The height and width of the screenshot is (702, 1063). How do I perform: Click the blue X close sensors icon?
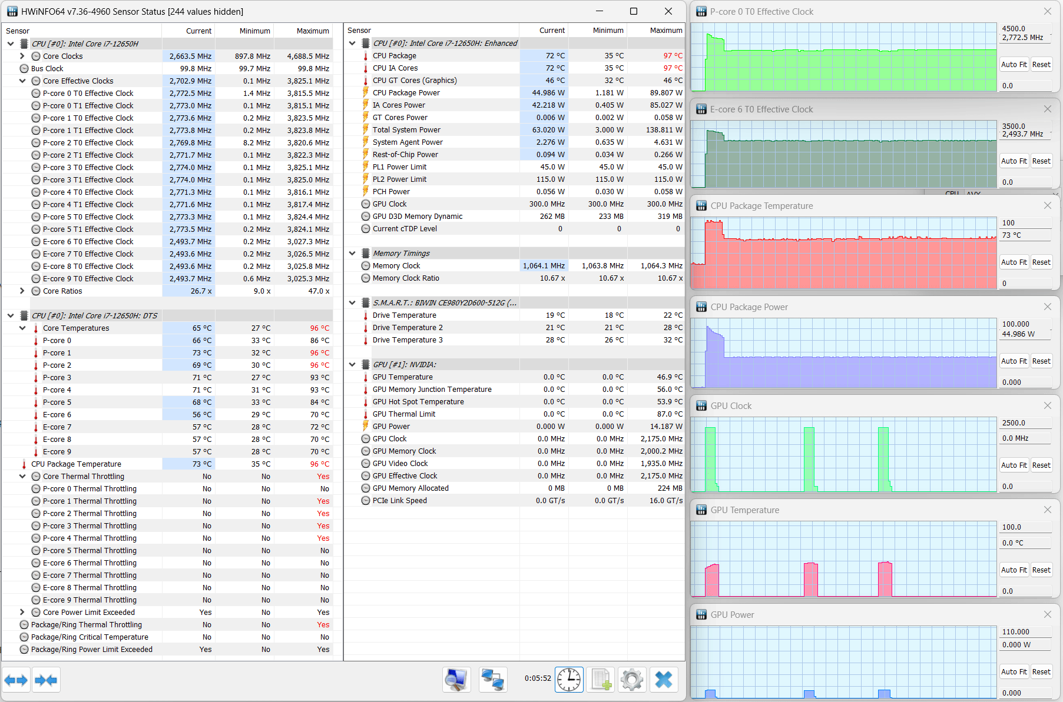664,680
